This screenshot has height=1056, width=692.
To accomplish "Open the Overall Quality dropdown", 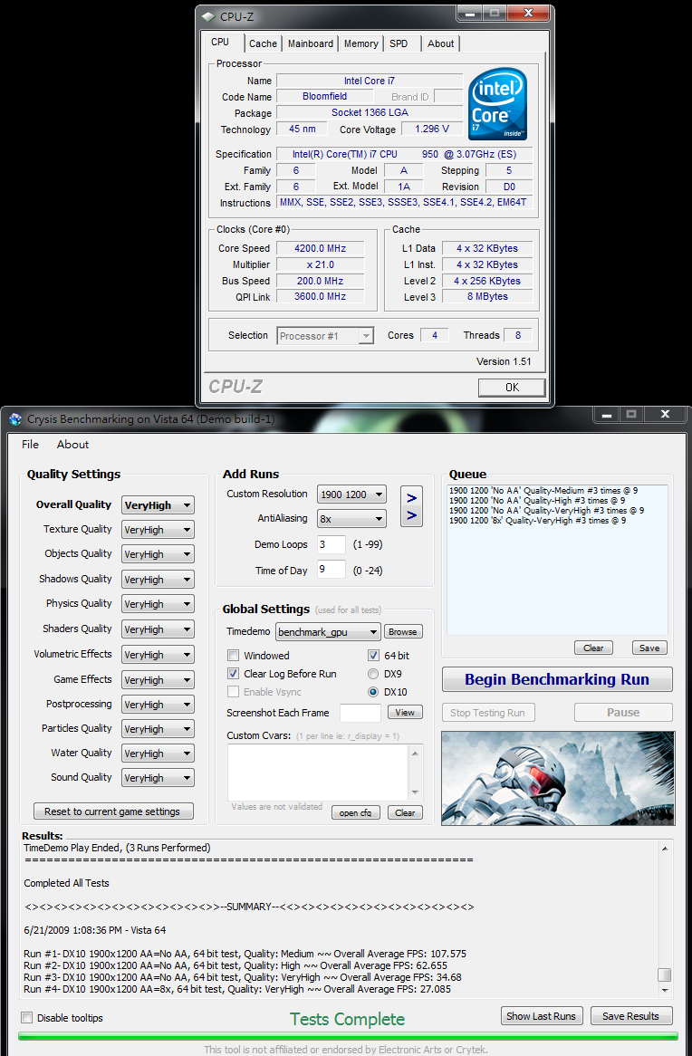I will click(x=158, y=505).
